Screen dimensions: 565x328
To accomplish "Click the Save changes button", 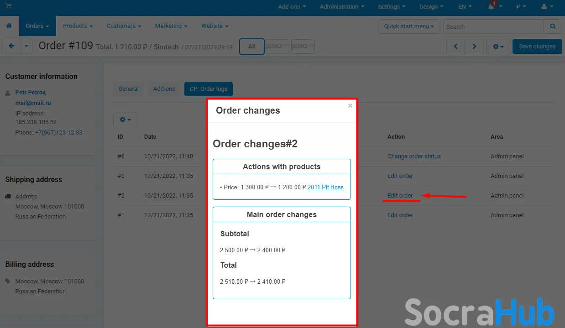I will tap(537, 47).
